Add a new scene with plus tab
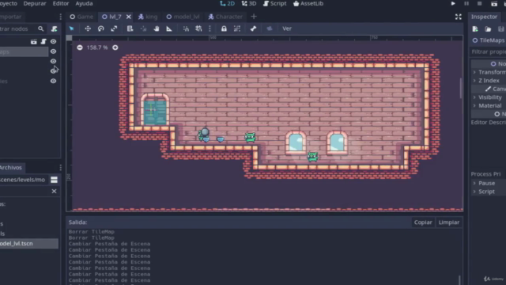 254,17
